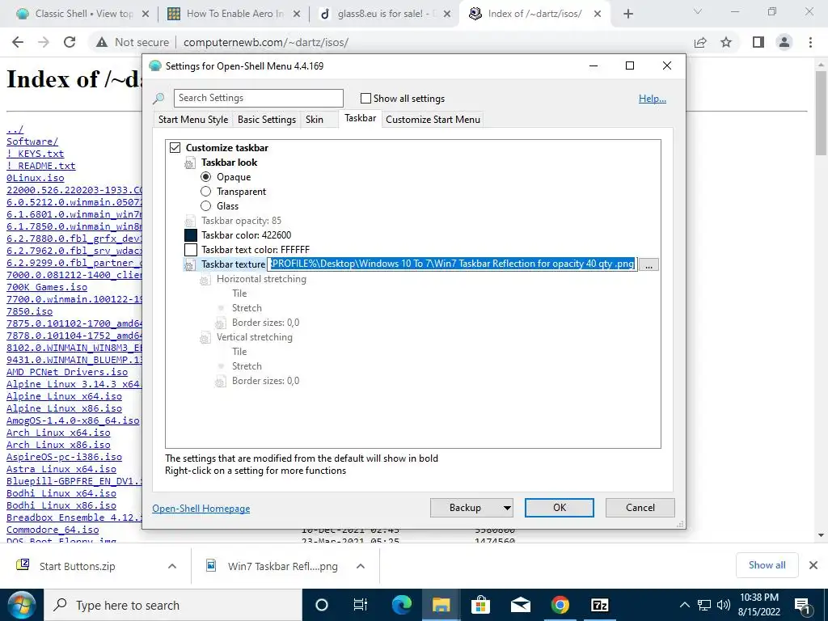Open Cortana circle icon on taskbar
The image size is (828, 621).
pyautogui.click(x=321, y=605)
